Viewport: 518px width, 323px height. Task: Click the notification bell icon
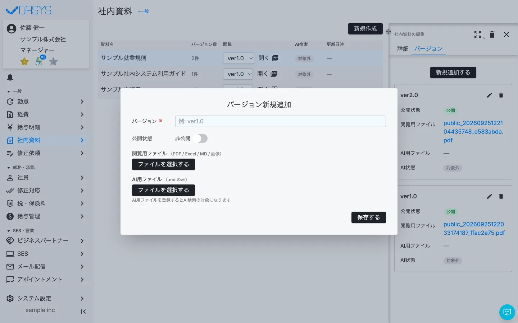(x=10, y=77)
